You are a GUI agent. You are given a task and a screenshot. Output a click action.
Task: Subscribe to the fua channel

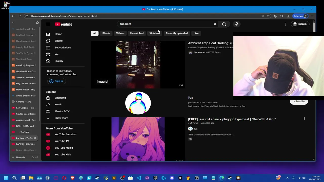click(299, 101)
